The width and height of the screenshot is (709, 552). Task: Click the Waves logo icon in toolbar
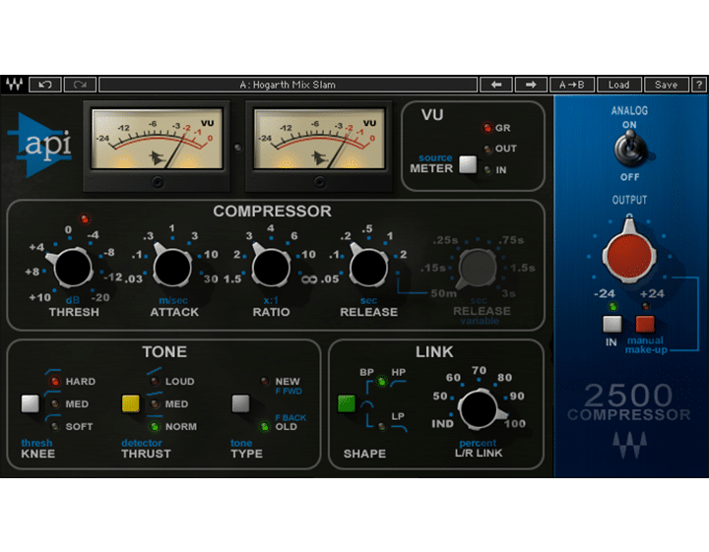14,85
